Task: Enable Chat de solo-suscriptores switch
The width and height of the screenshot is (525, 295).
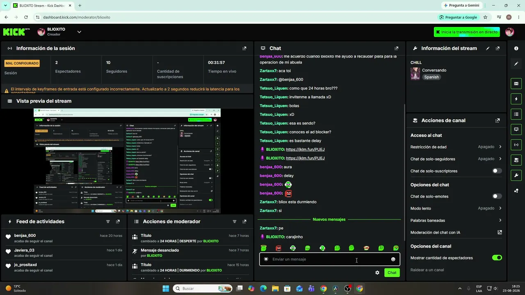Action: coord(497,171)
